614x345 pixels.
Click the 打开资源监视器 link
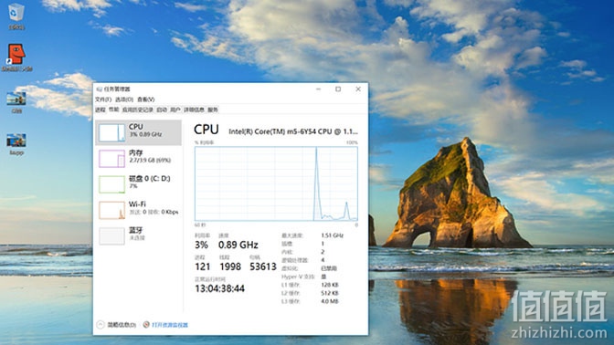pyautogui.click(x=170, y=325)
